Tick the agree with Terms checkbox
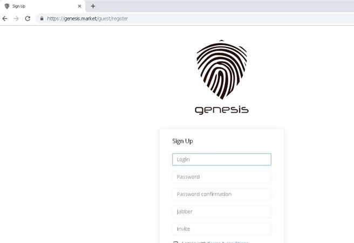The height and width of the screenshot is (243, 354). click(x=175, y=242)
